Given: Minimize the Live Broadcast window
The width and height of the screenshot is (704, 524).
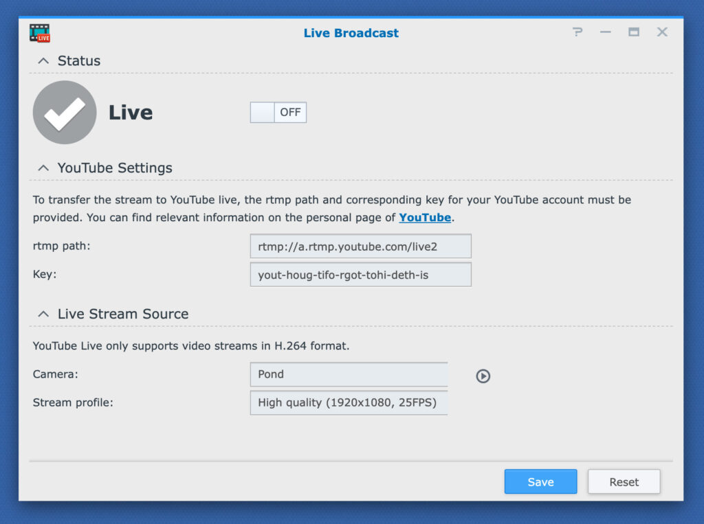Looking at the screenshot, I should (x=605, y=32).
